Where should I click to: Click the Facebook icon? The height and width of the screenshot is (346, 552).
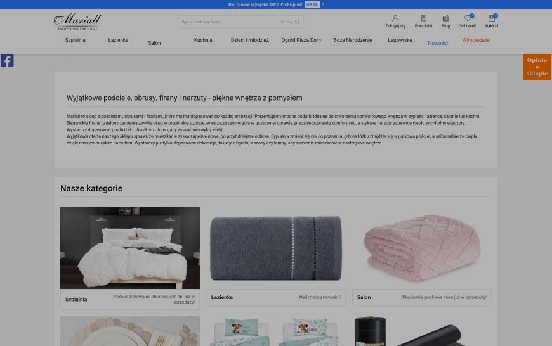tap(7, 60)
